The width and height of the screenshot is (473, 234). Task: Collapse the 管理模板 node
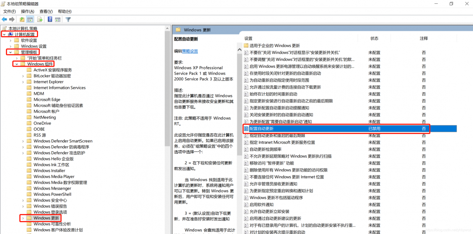click(10, 52)
